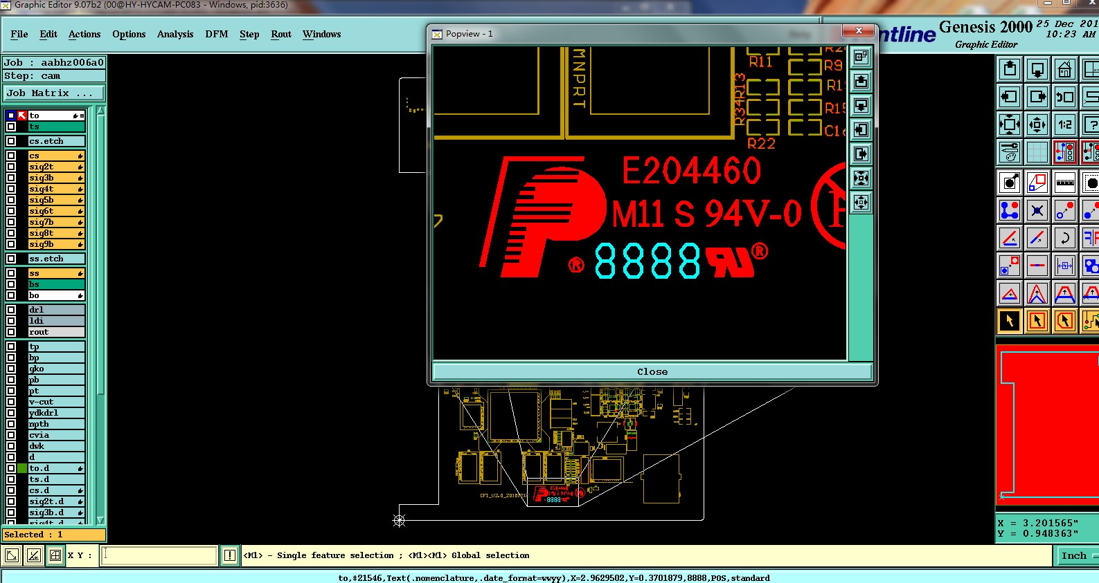This screenshot has height=583, width=1099.
Task: Toggle the checkbox for layer ss.etch
Action: click(11, 259)
